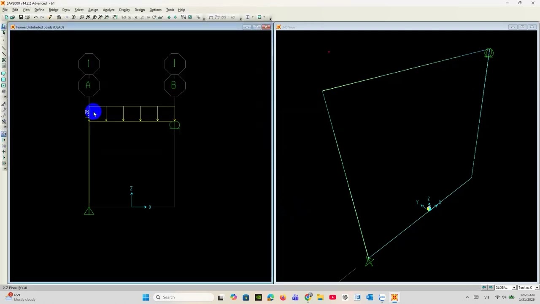Open the Define menu
Viewport: 540px width, 304px height.
[39, 10]
